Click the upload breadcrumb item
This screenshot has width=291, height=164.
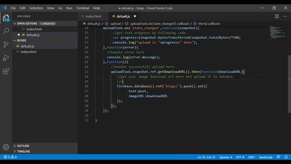pos(115,24)
